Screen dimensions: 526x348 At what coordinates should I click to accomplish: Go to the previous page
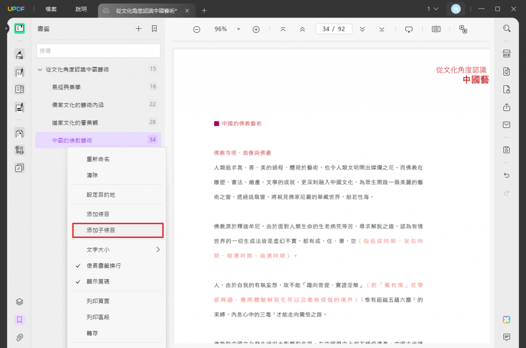tap(302, 29)
